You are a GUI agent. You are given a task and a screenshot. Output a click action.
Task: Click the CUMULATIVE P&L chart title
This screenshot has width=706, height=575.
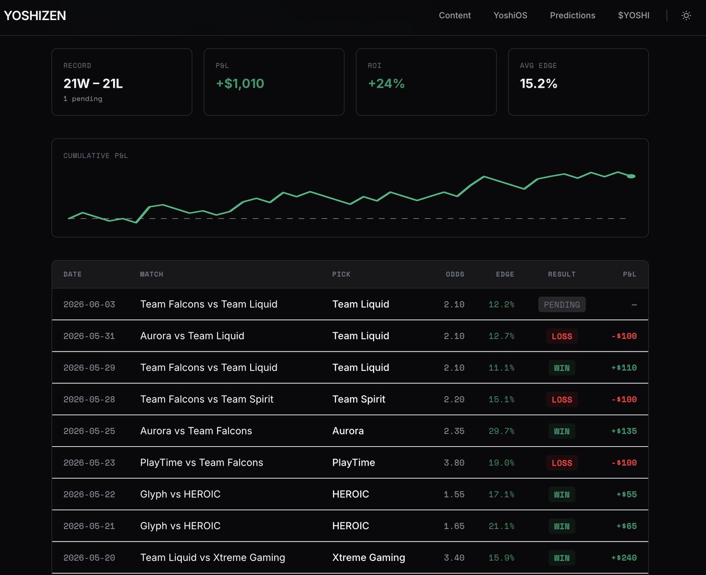tap(95, 156)
